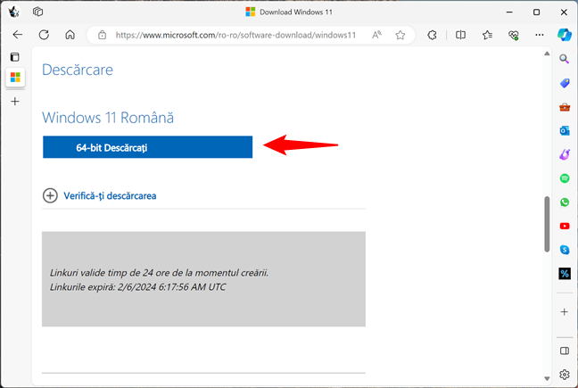Open WhatsApp from the sidebar

tap(565, 202)
